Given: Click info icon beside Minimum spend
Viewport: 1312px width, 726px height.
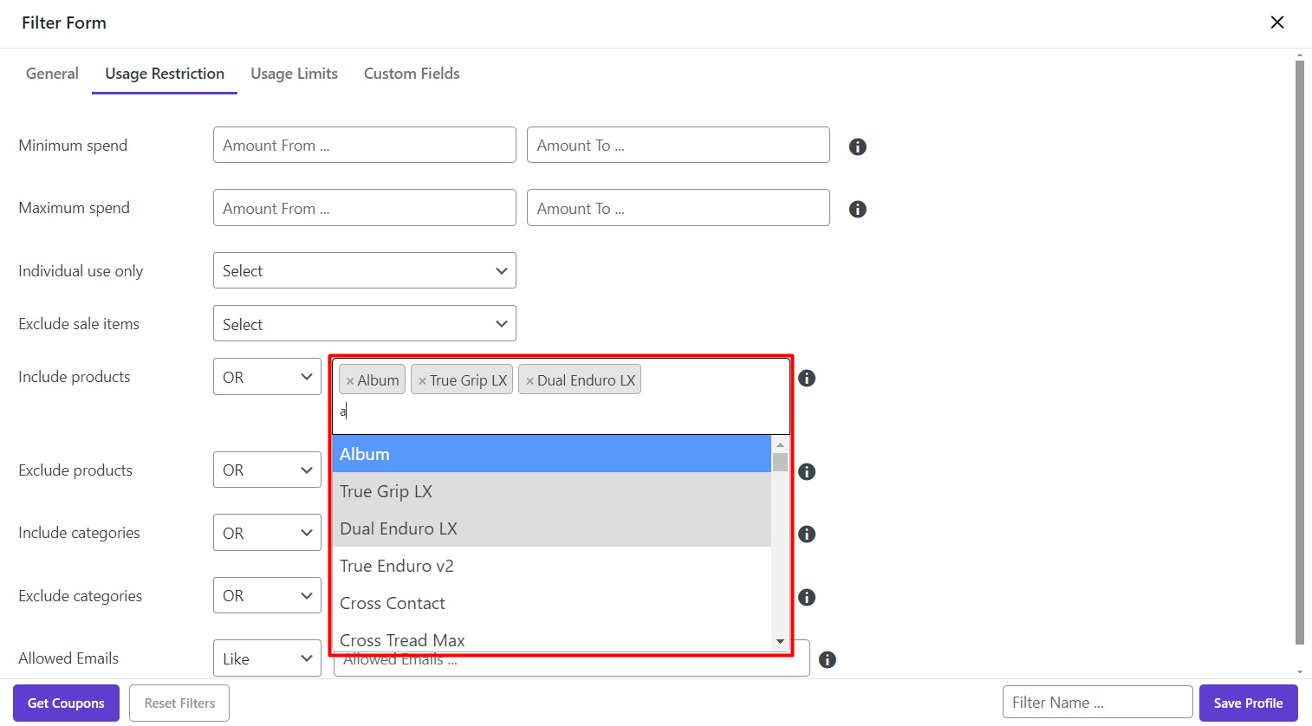Looking at the screenshot, I should (x=857, y=146).
